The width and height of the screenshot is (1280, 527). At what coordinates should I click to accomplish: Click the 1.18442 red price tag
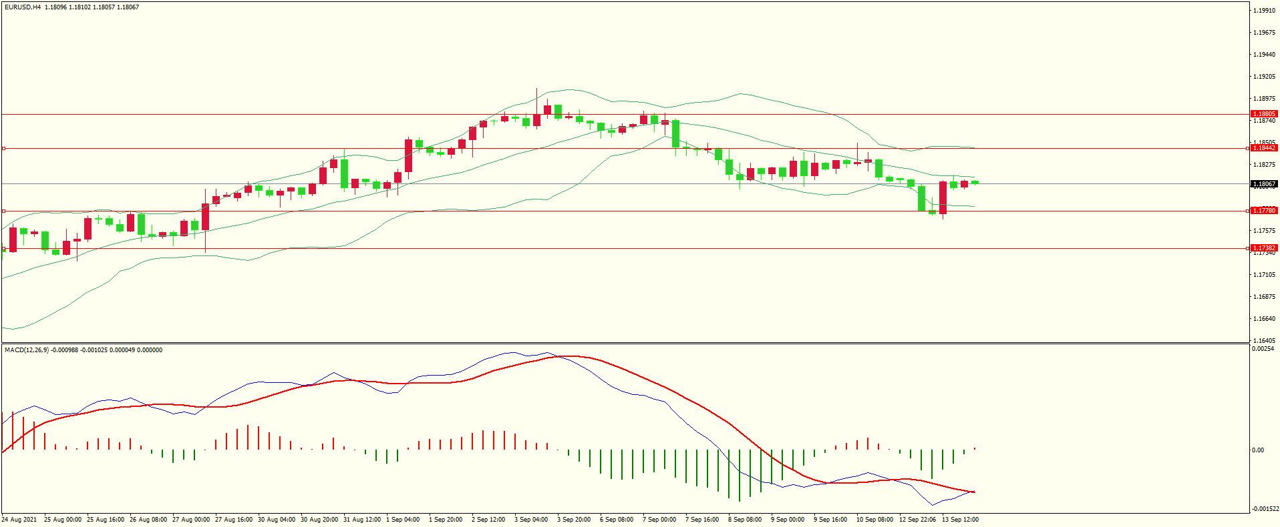coord(1264,148)
